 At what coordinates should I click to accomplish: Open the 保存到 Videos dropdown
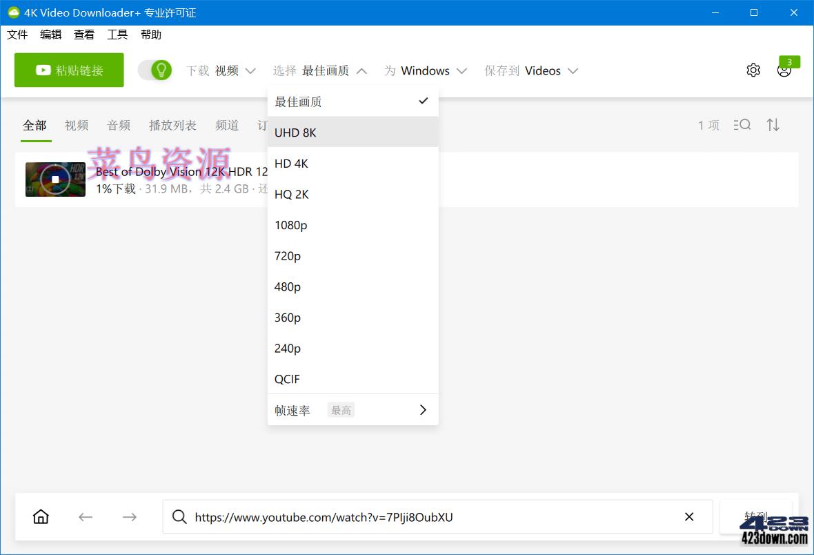tap(545, 70)
